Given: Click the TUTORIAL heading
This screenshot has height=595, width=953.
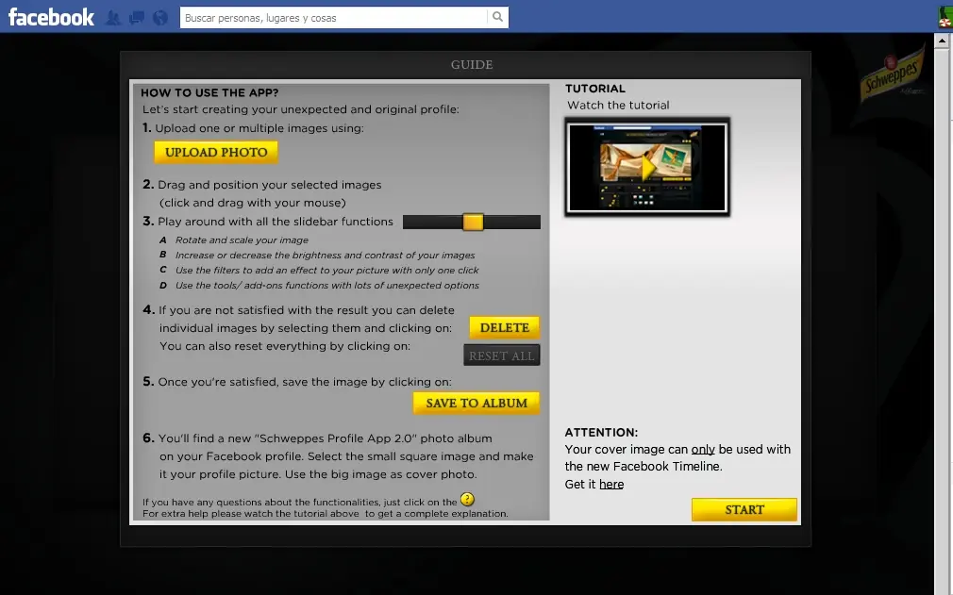Looking at the screenshot, I should pos(595,89).
